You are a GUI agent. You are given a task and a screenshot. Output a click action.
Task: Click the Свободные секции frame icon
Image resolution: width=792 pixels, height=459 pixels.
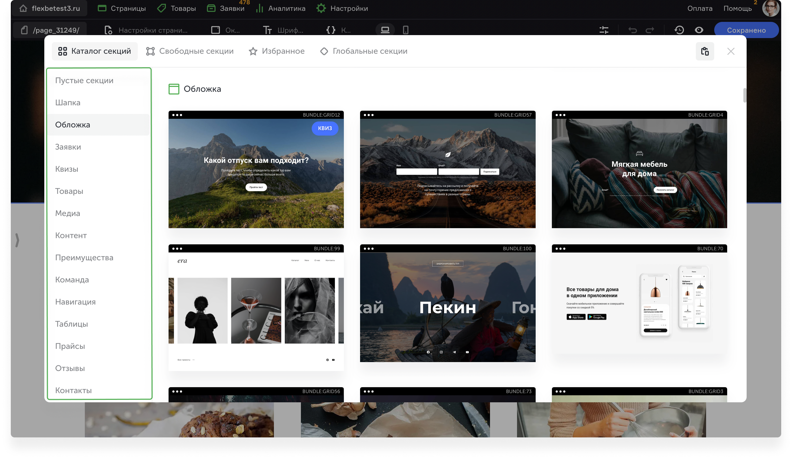click(150, 51)
